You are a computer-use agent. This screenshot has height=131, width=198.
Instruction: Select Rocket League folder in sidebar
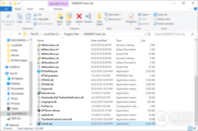click(x=19, y=60)
